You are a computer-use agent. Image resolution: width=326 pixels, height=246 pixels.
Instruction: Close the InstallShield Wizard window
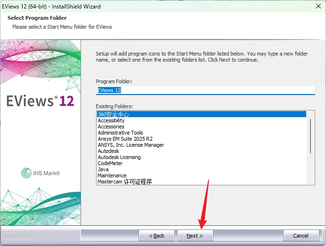coord(318,6)
